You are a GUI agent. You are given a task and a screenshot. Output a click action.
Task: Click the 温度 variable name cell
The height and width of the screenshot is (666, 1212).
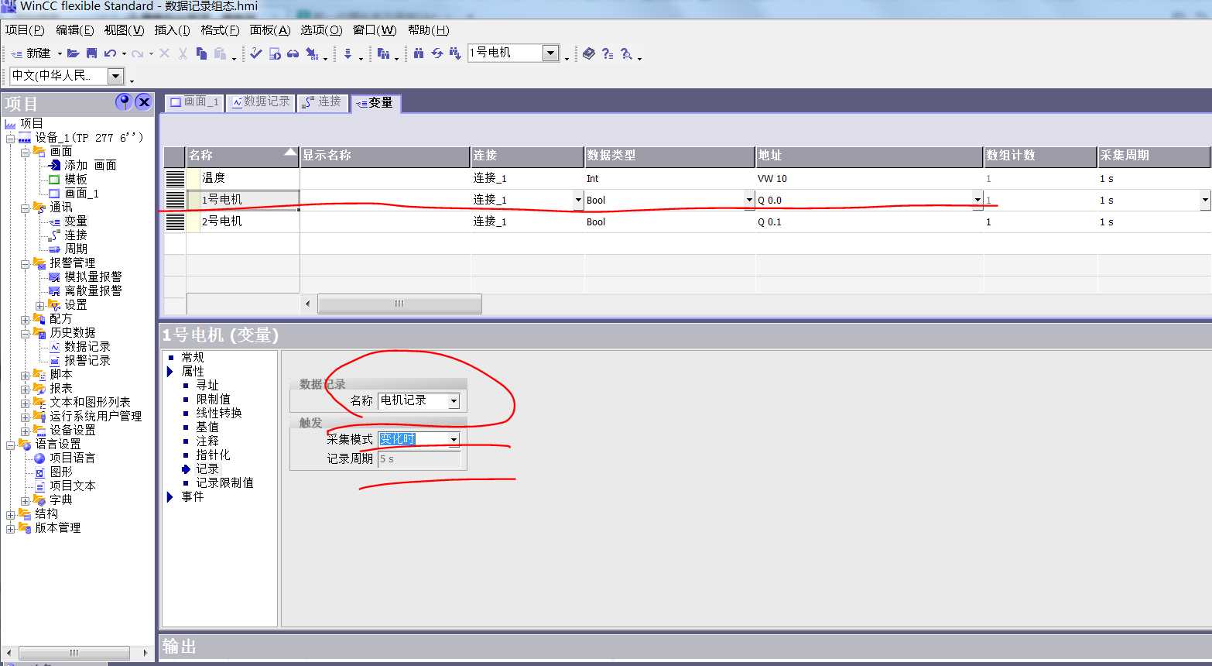pos(243,178)
